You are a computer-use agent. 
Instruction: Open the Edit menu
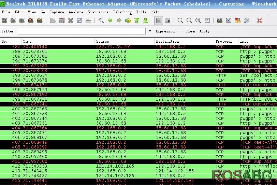[x=19, y=12]
